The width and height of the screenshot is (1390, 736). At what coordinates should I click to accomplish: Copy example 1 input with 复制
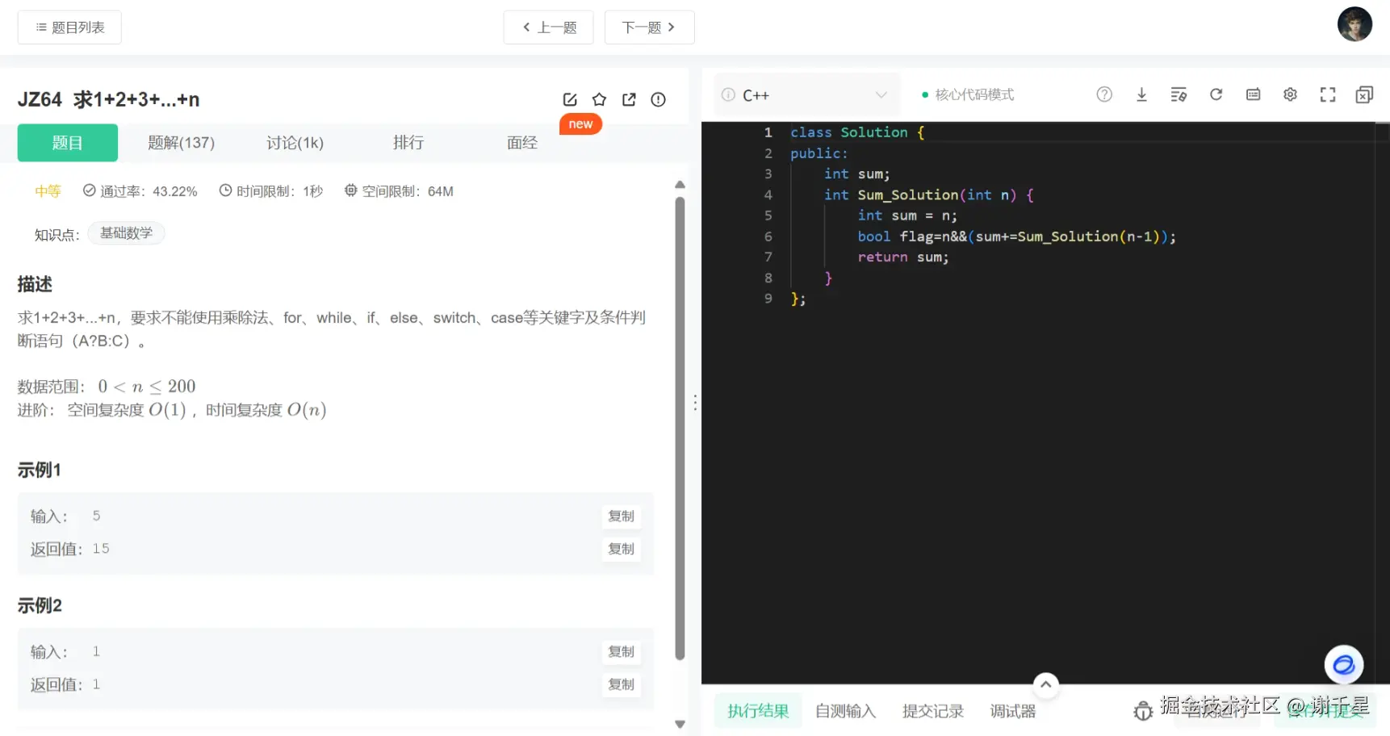621,516
